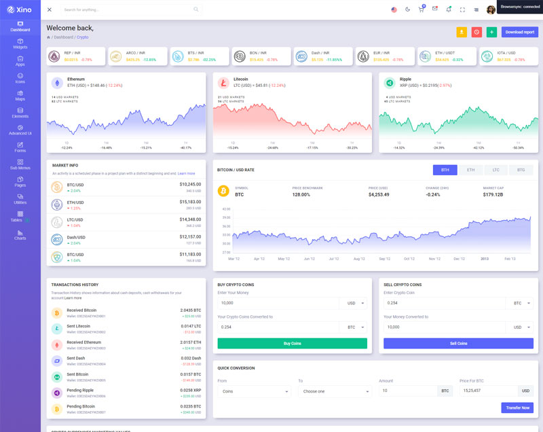Open Widgets in the sidebar
Viewport: 543px width, 432px height.
point(20,44)
